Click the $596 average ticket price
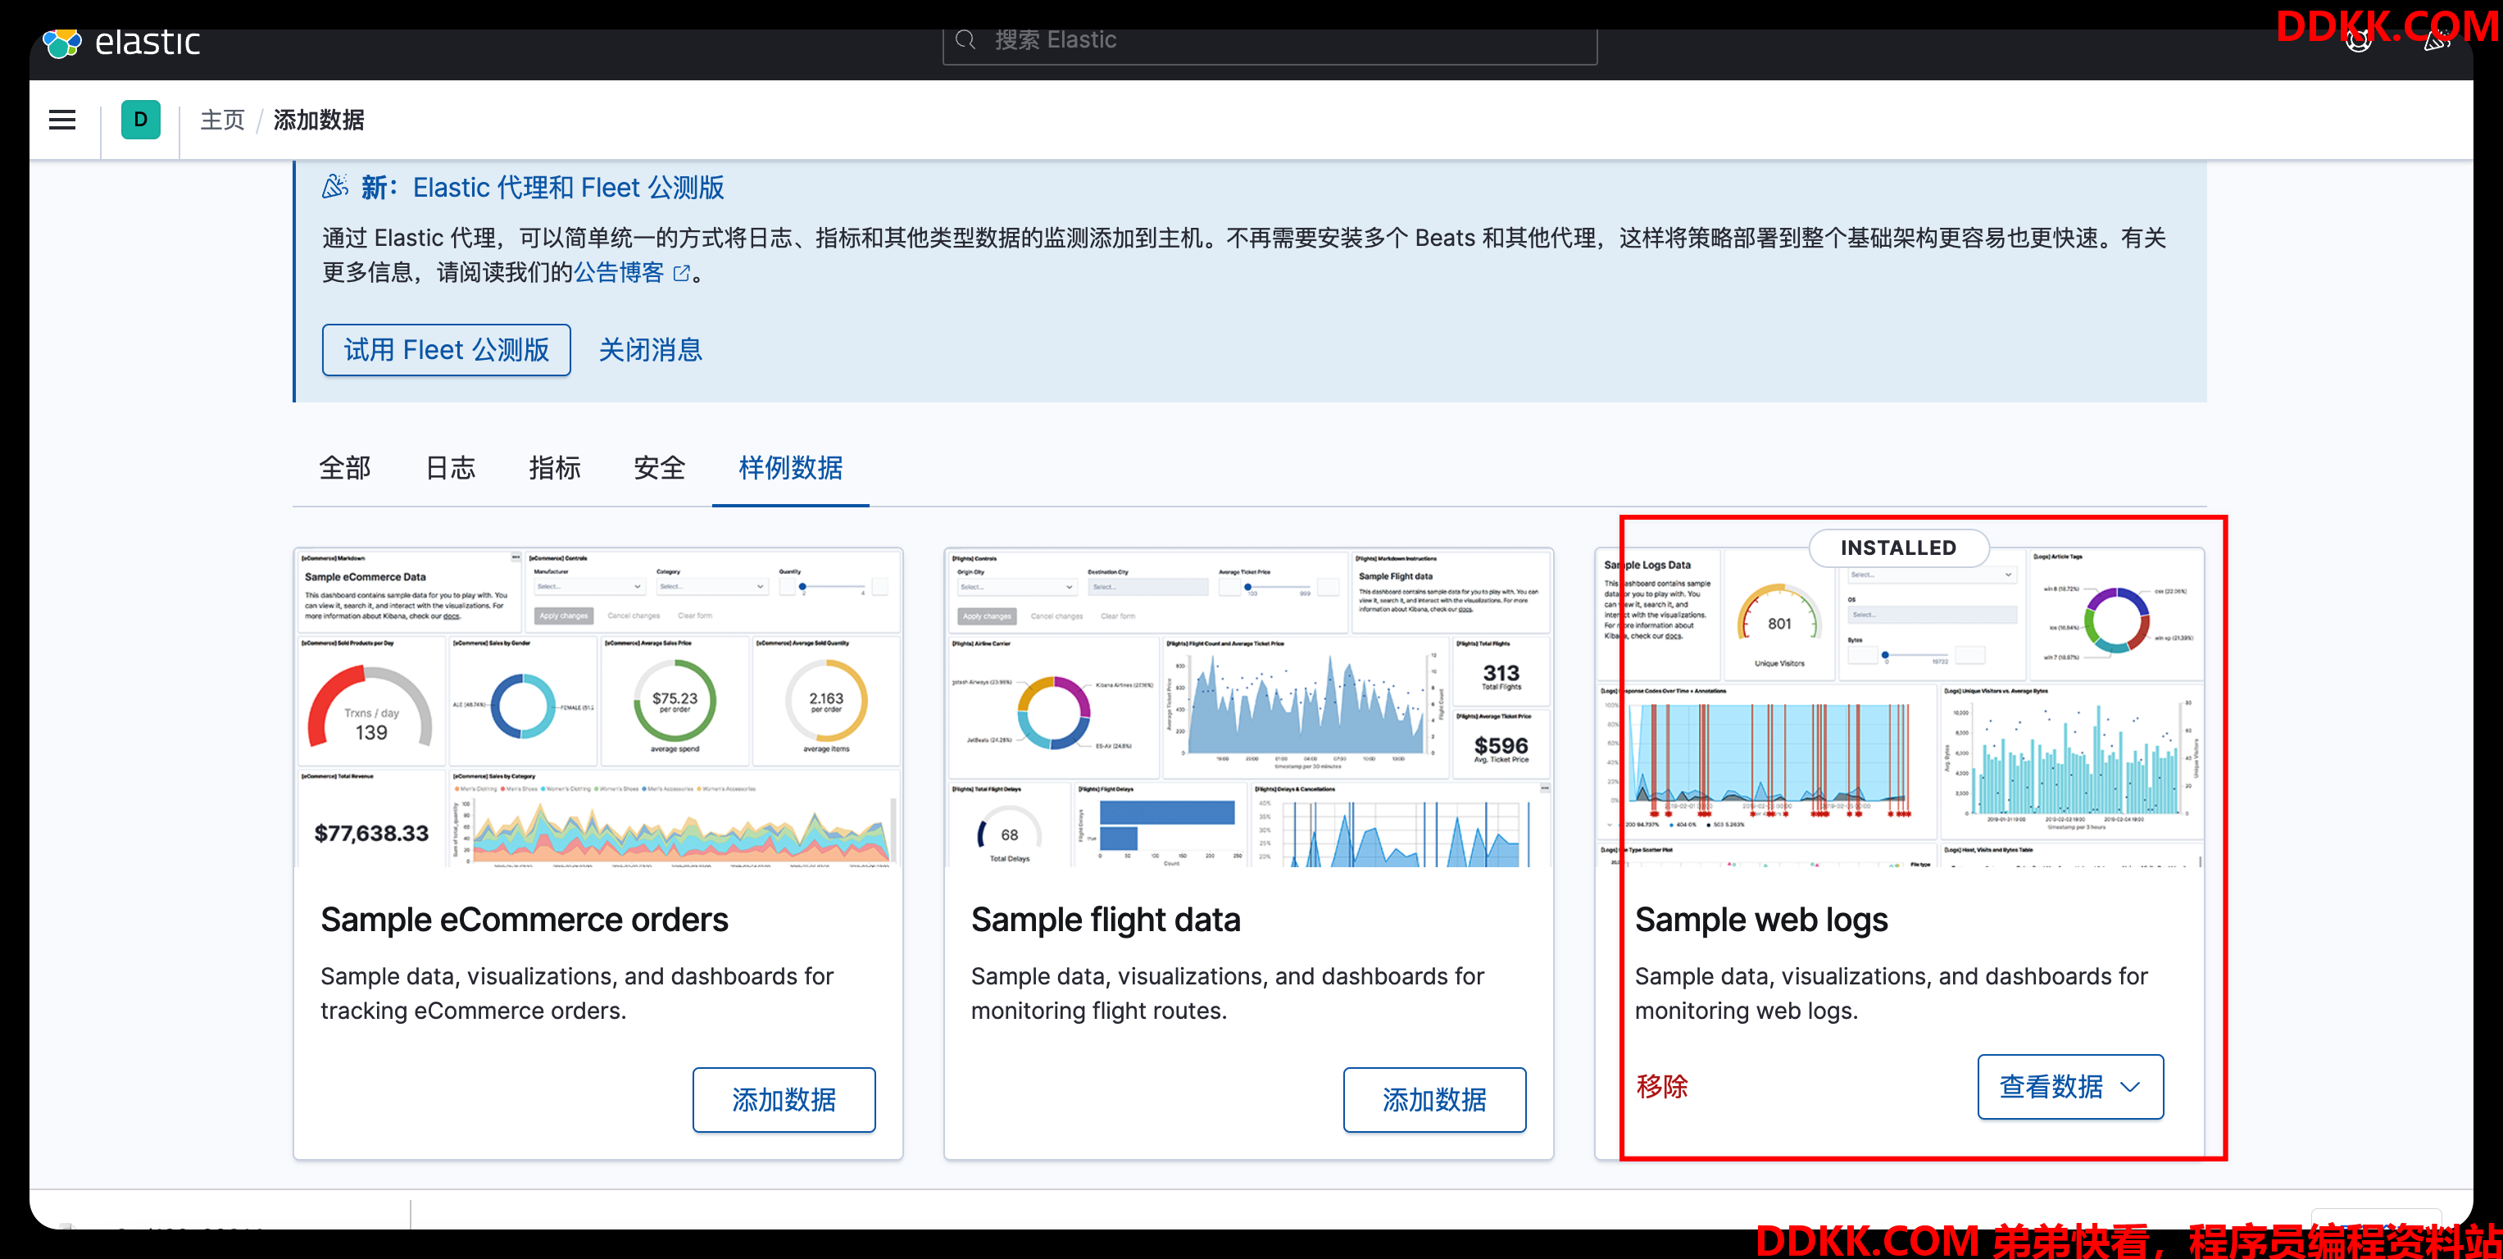This screenshot has width=2503, height=1259. (1501, 745)
